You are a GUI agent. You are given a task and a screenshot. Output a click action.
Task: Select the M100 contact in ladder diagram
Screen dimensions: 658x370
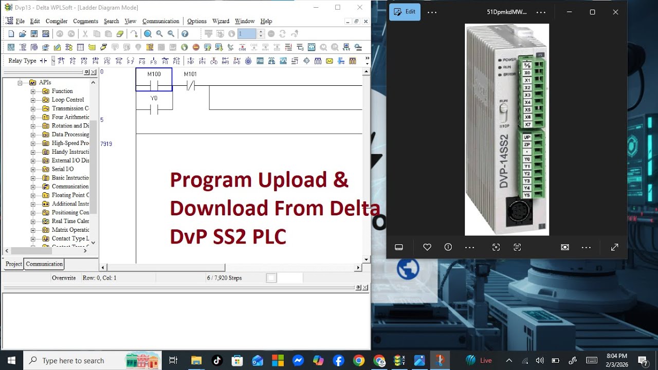[154, 80]
